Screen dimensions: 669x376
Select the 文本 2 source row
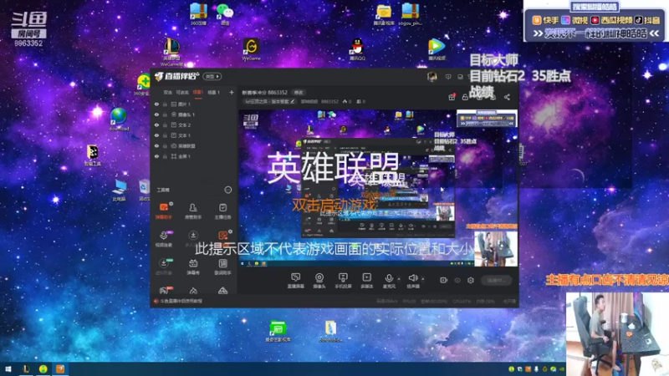tap(194, 124)
